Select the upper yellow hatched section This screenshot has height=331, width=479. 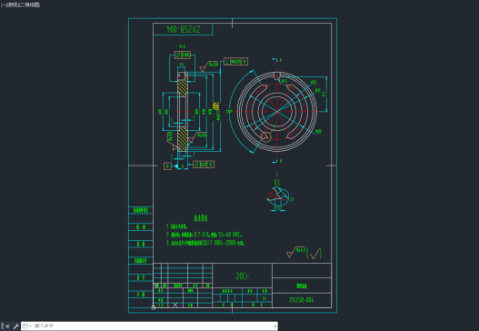pyautogui.click(x=183, y=87)
